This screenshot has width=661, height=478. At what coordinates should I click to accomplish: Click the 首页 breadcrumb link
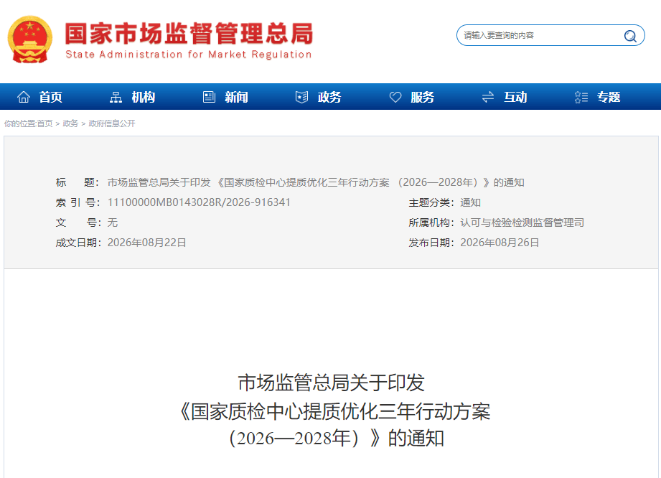pos(44,123)
